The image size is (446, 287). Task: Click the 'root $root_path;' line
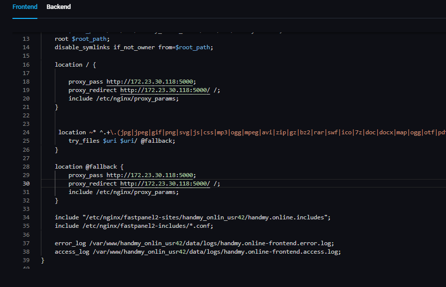[82, 39]
